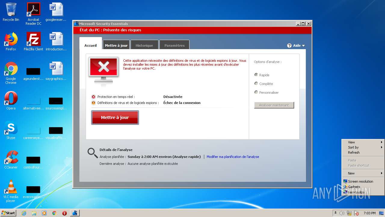Launch Acrobat Reader DC shortcut
Viewport: 385px width, 217px height.
point(33,14)
